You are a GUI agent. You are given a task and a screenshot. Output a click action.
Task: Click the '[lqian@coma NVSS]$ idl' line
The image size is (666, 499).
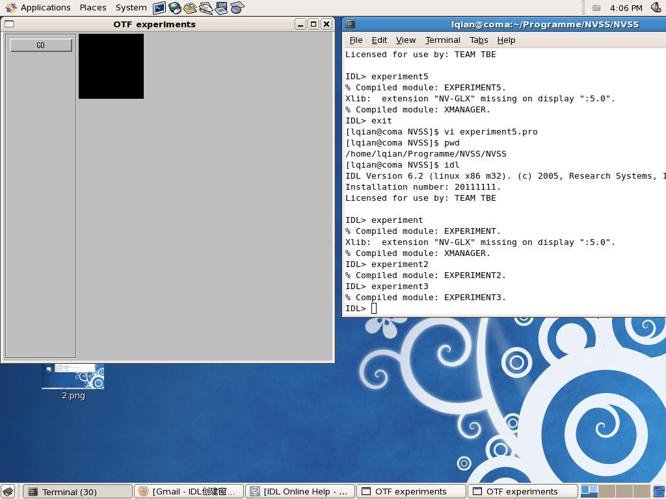(403, 165)
